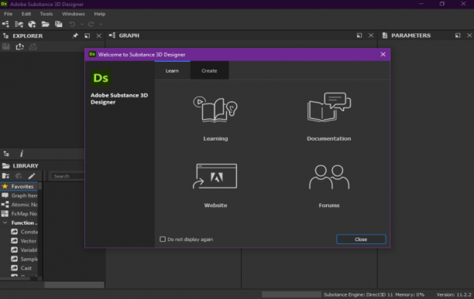Click the new graph icon in toolbar

(x=5, y=24)
